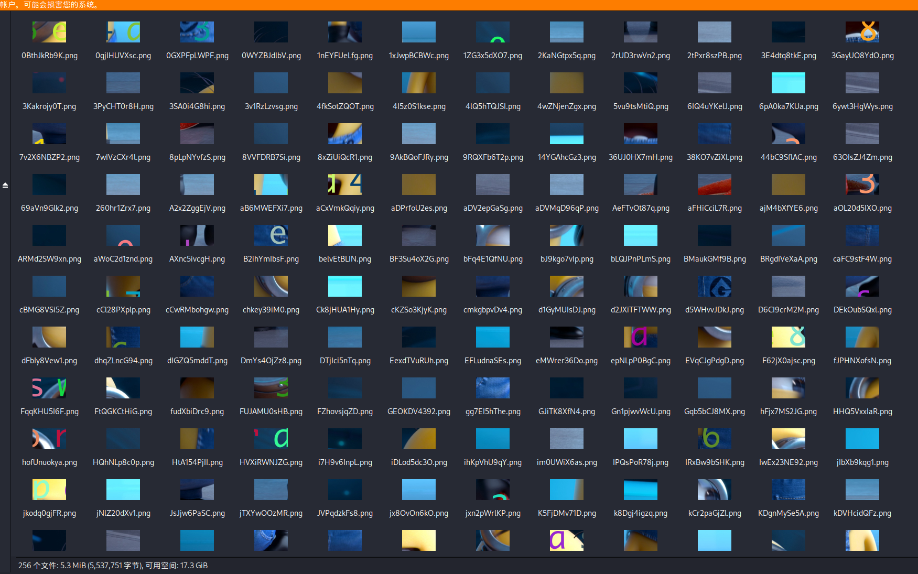918x574 pixels.
Task: Select the aFHiCciL7R.png file
Action: 715,185
